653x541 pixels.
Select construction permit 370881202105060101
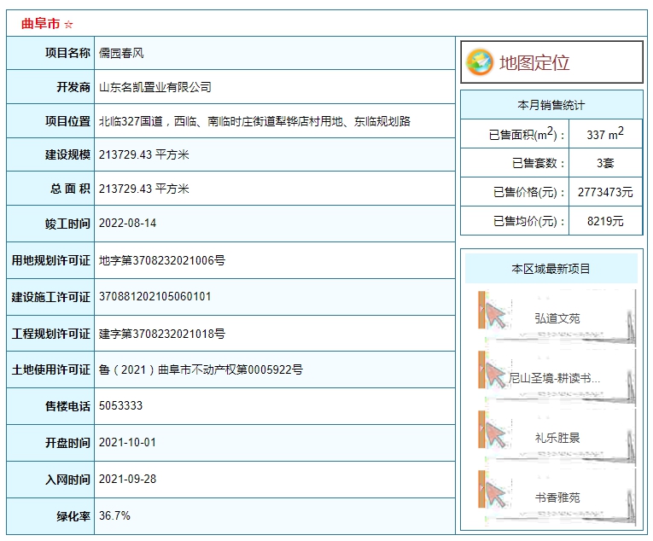(x=155, y=297)
